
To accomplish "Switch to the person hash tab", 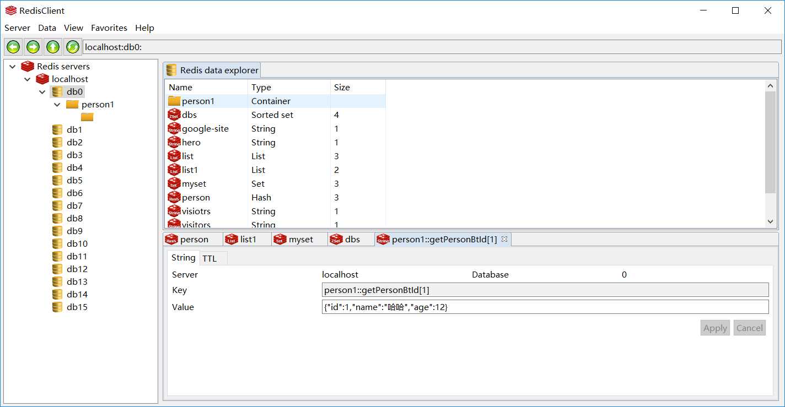I will [x=193, y=239].
